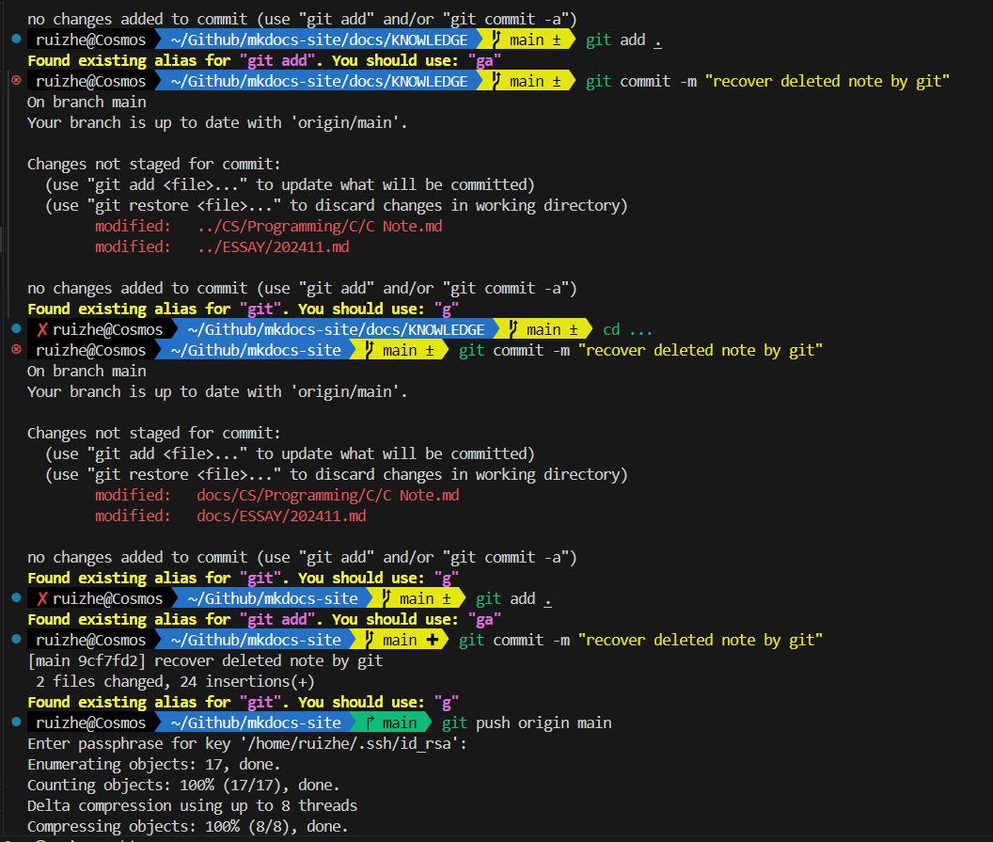Viewport: 993px width, 842px height.
Task: Click the blue dot beside the successful git commit
Action: coord(16,639)
